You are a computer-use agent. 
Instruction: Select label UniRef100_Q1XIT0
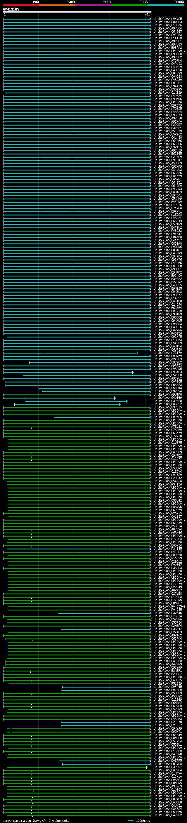(x=168, y=38)
